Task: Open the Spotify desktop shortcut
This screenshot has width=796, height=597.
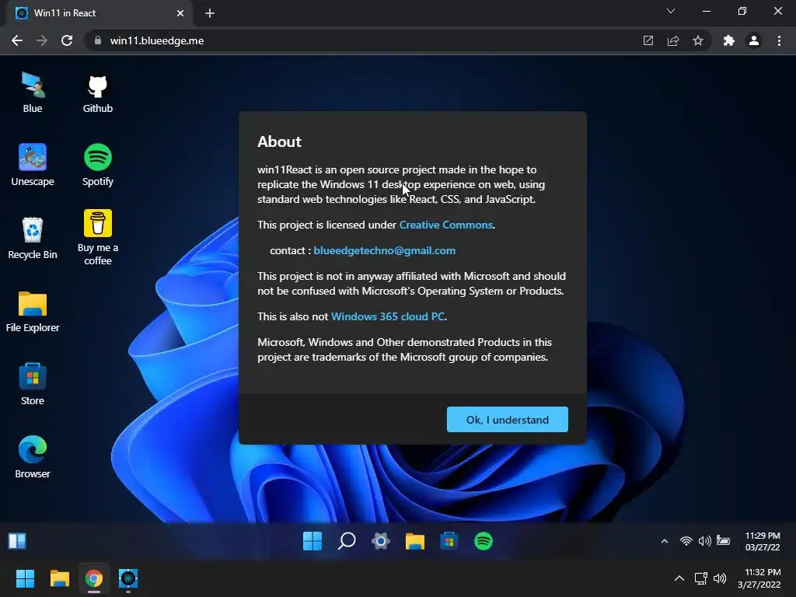Action: point(97,166)
